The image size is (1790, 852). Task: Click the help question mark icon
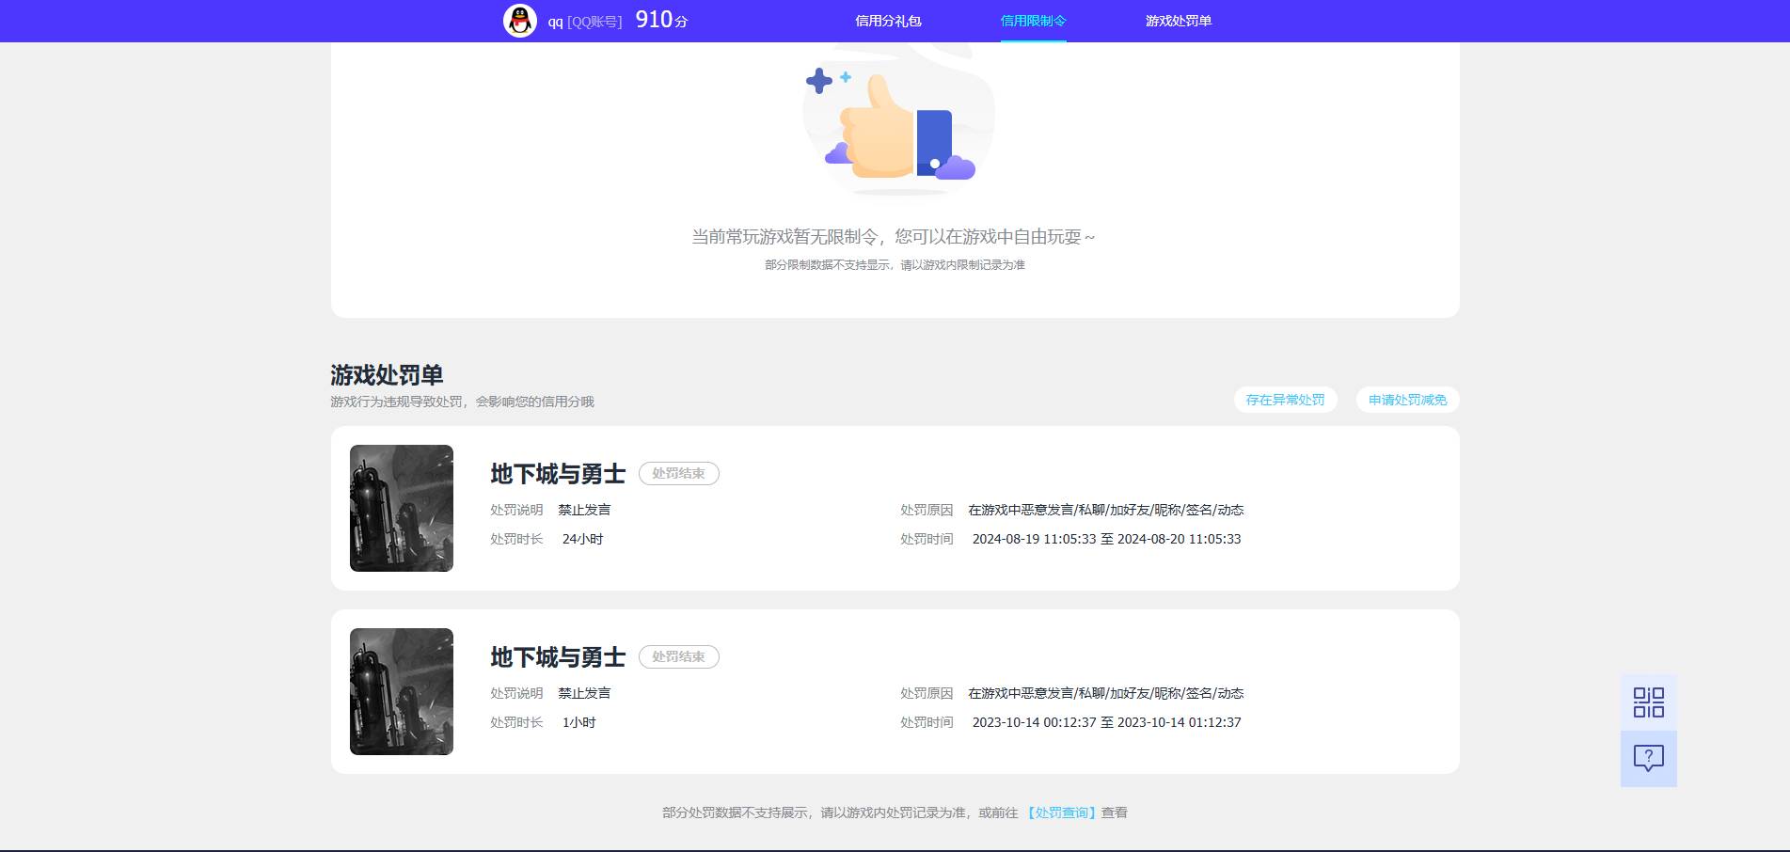[1647, 759]
